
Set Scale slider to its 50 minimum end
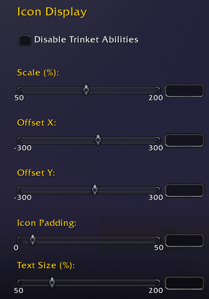(19, 90)
